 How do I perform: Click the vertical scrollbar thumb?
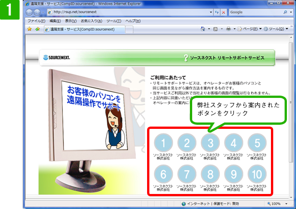pyautogui.click(x=291, y=102)
